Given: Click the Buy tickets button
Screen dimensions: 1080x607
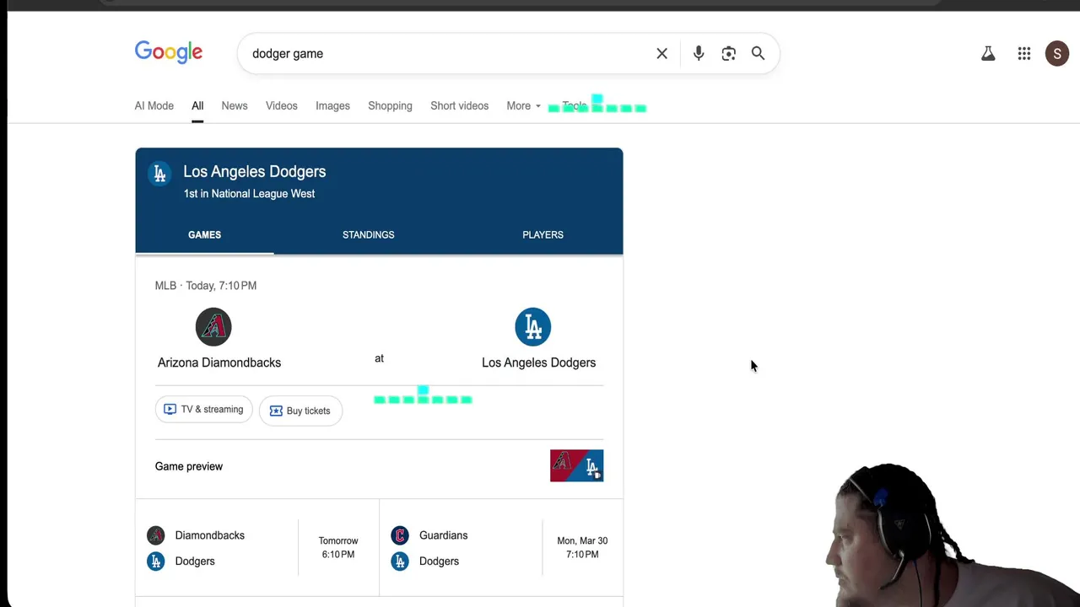Looking at the screenshot, I should coord(300,411).
